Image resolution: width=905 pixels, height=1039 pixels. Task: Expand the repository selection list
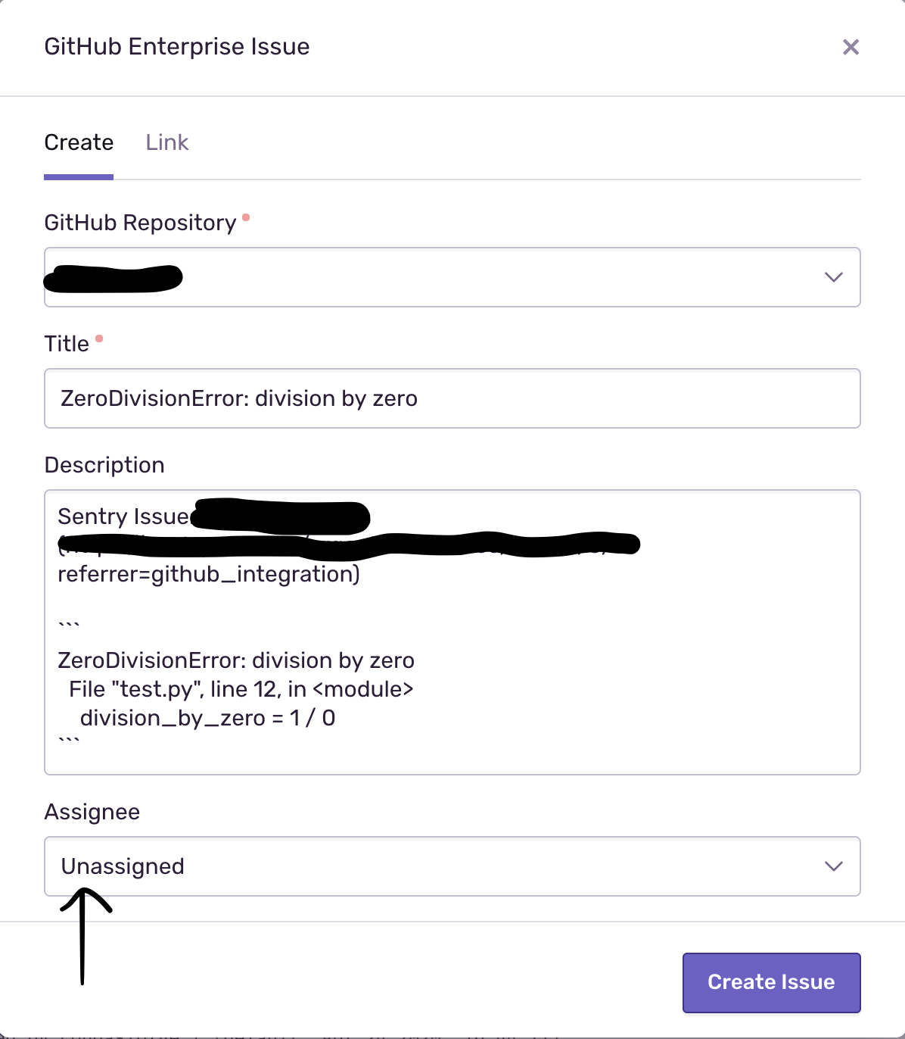tap(452, 277)
